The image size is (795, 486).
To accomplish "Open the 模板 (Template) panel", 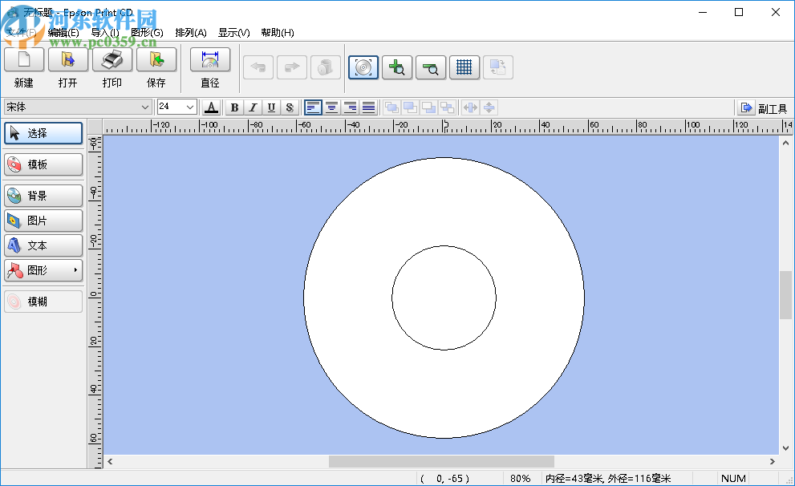I will 43,164.
